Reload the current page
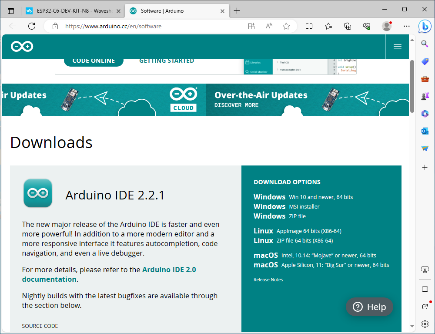 pos(32,26)
